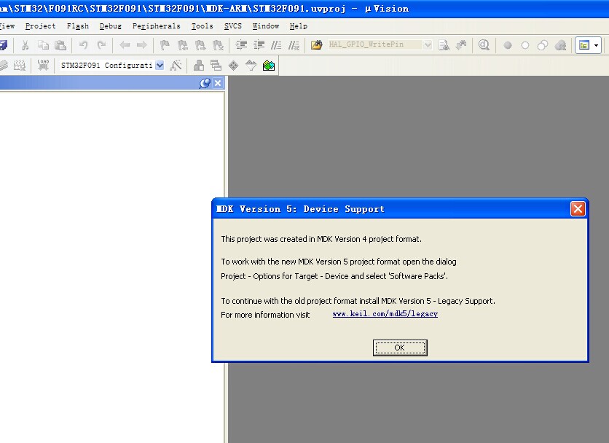Click the Batch build grid icon
Screen dimensions: 609x443
click(20, 66)
